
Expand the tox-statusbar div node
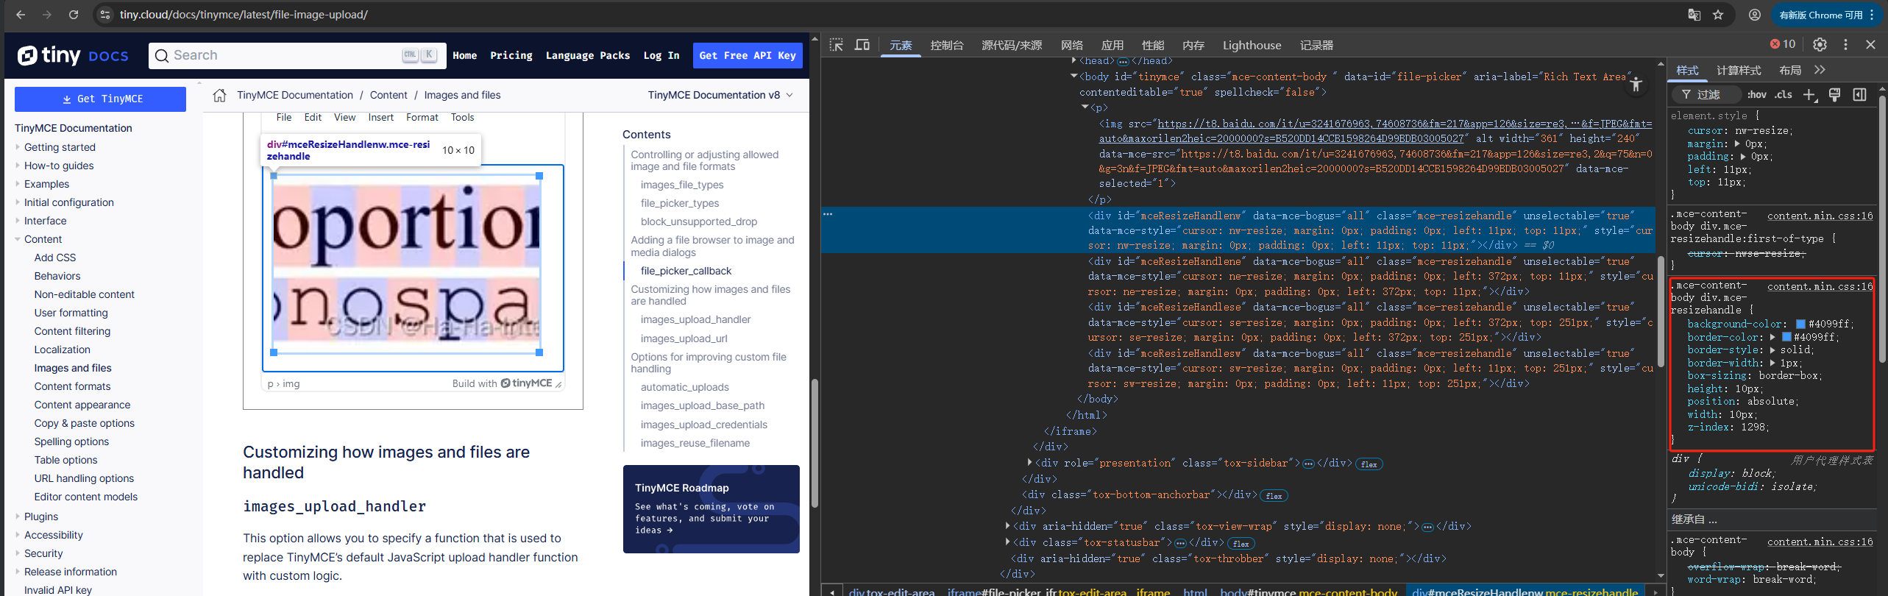point(1007,542)
